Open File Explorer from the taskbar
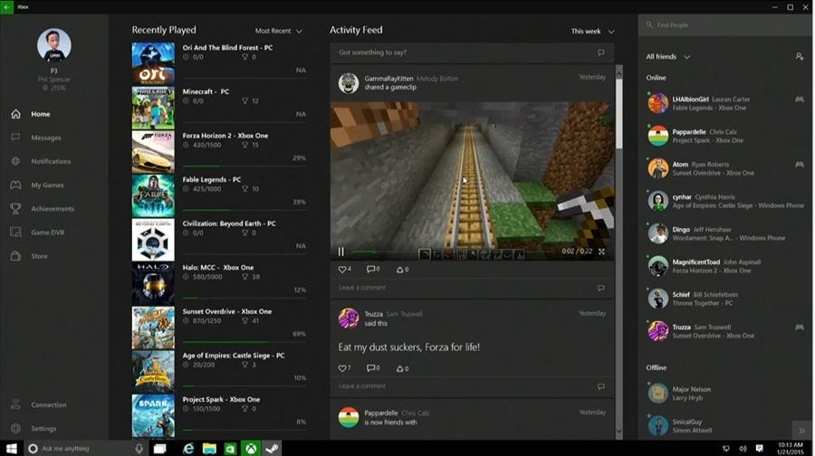 coord(209,448)
